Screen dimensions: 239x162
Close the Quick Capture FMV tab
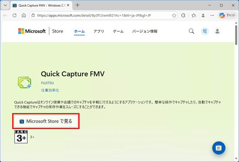point(68,5)
